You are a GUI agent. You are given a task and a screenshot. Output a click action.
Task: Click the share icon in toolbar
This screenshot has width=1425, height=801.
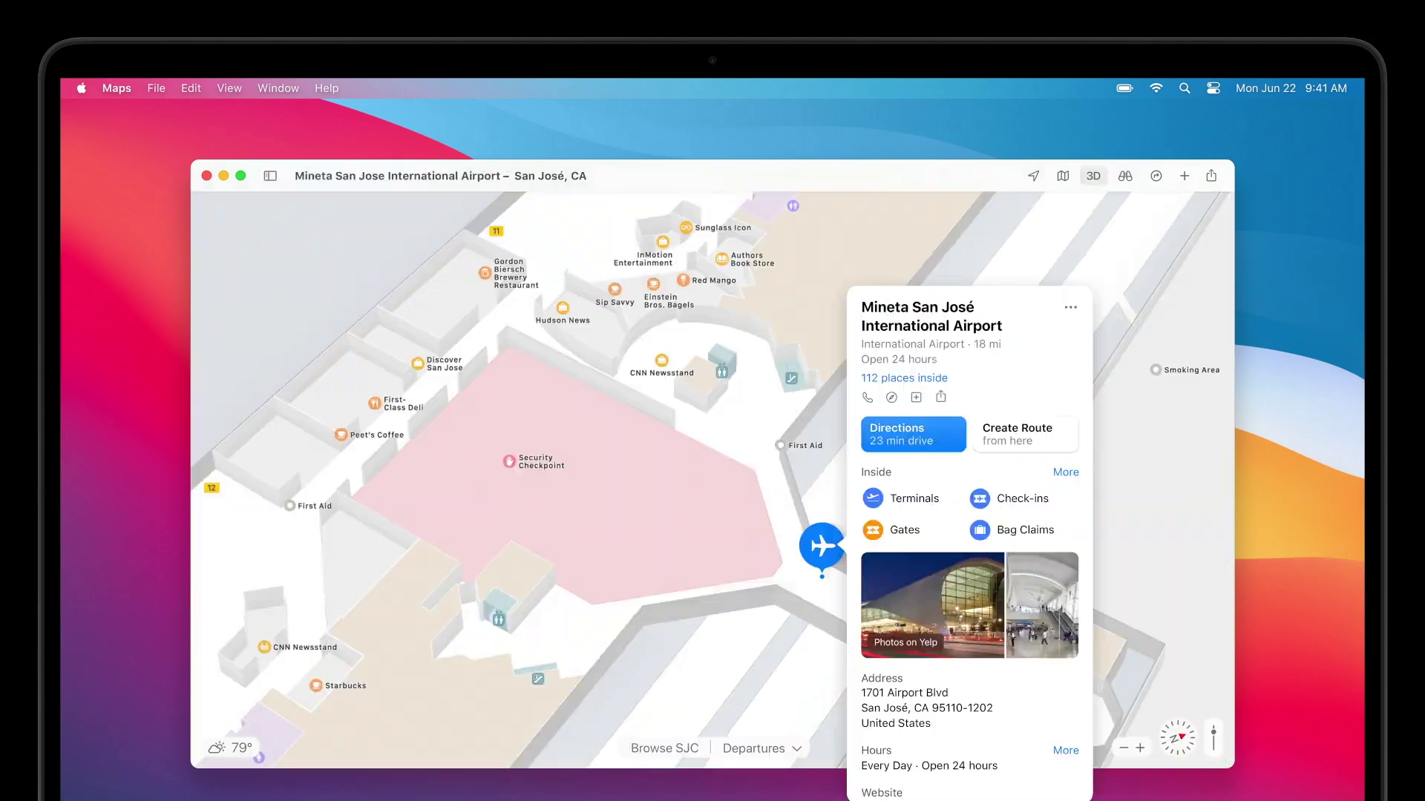tap(1211, 176)
